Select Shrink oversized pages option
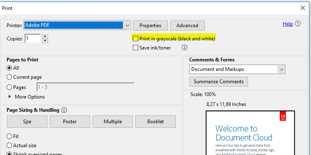This screenshot has width=311, height=155. coord(9,153)
